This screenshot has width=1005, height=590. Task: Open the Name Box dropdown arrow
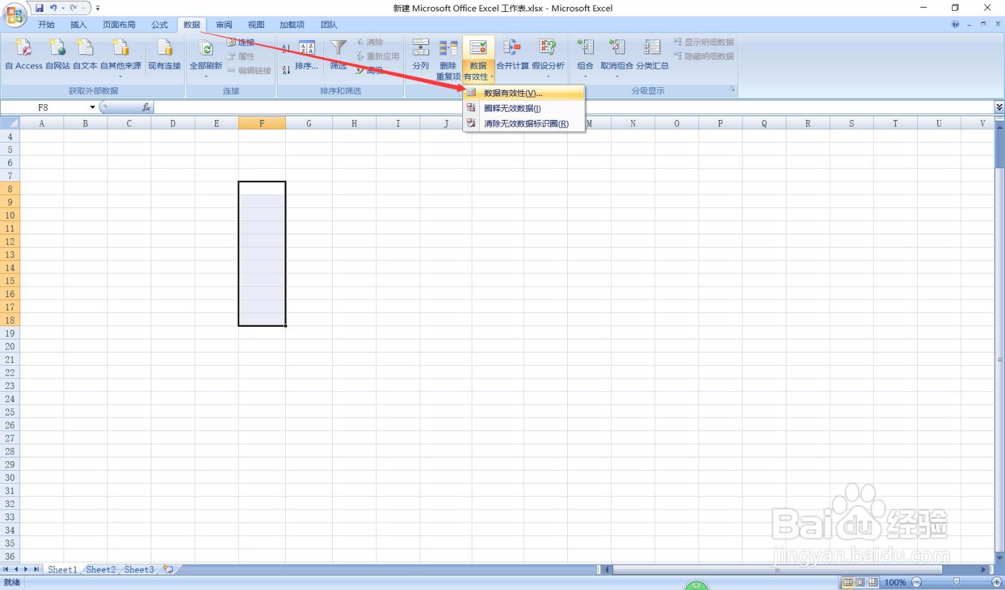point(92,107)
